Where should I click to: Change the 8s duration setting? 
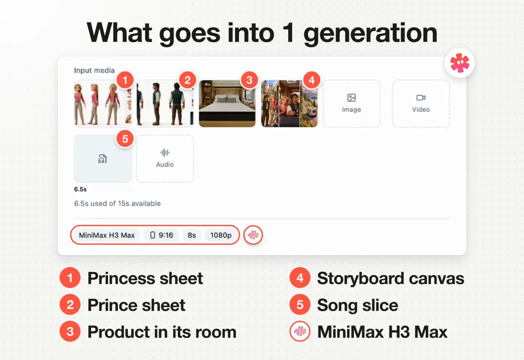(192, 235)
